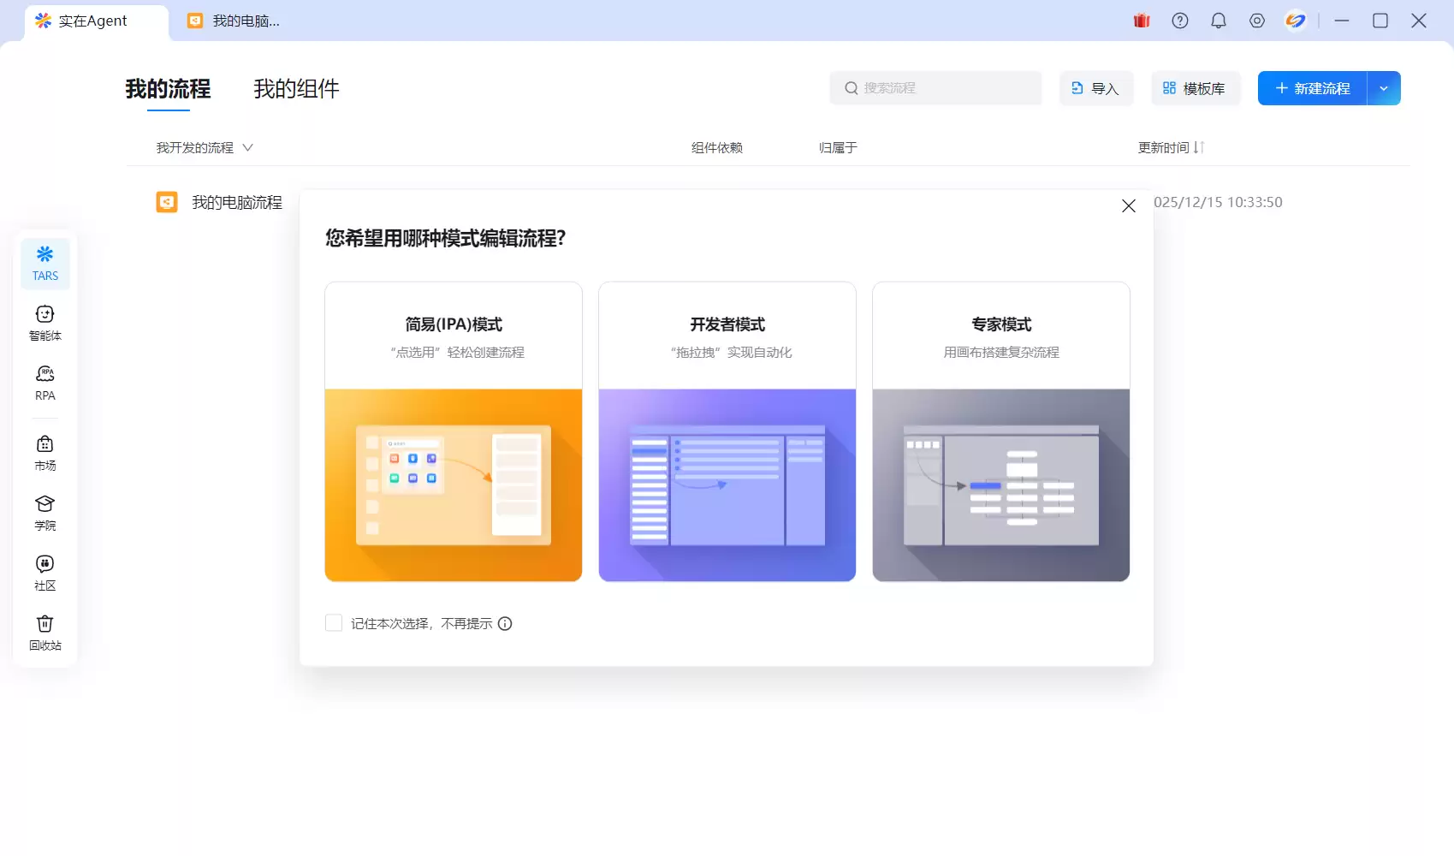Click the 导入 import button
1454x856 pixels.
pos(1096,88)
